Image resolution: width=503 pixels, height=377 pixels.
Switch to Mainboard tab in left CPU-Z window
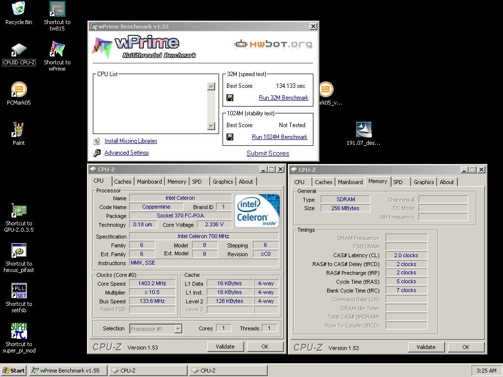pyautogui.click(x=149, y=182)
